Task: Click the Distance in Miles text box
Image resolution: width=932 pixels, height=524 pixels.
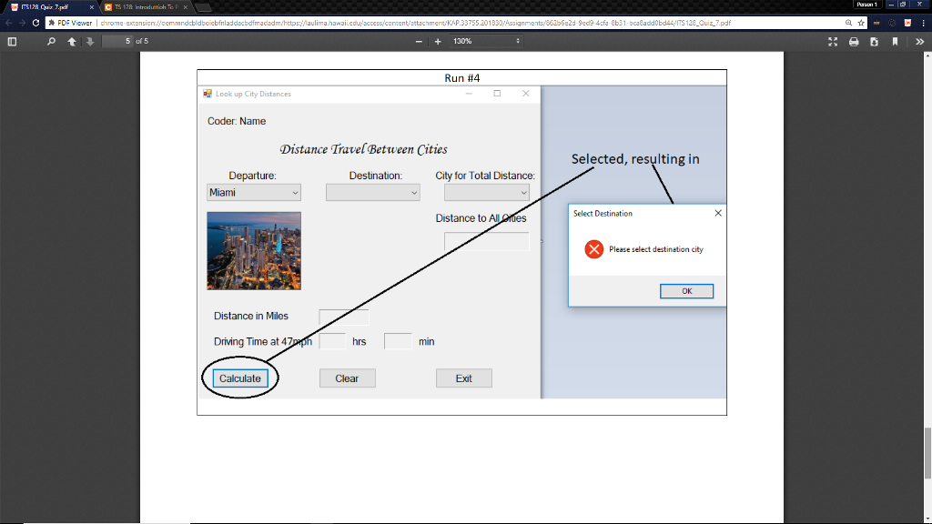Action: point(343,317)
